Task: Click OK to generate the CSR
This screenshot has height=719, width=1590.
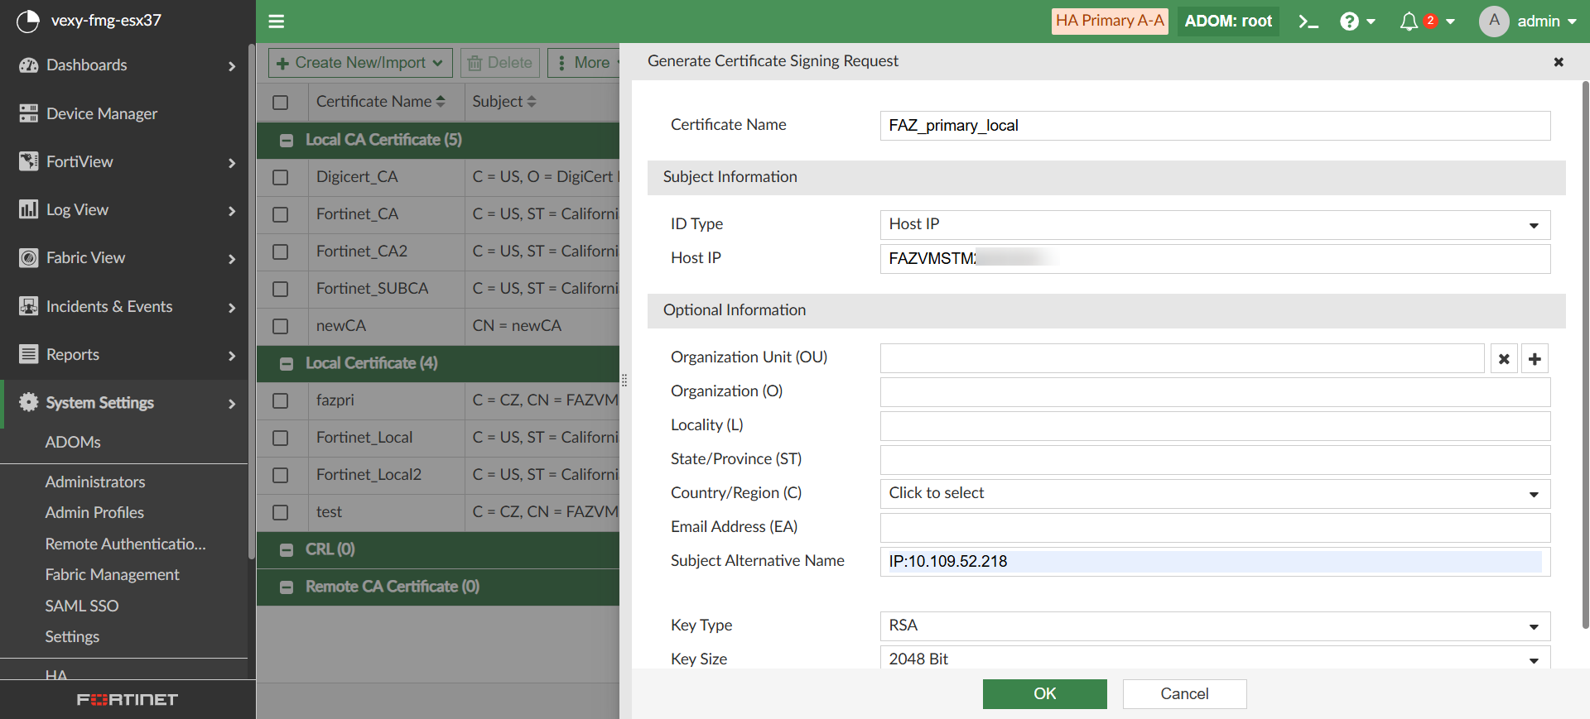Action: coord(1044,694)
